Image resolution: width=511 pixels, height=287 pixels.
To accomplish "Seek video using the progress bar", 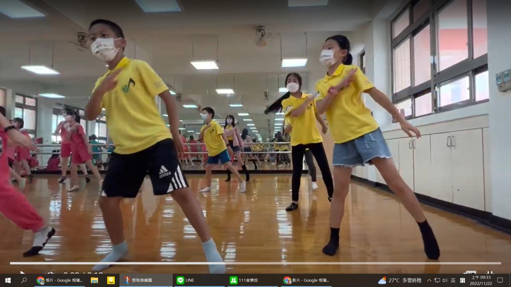I will 256,263.
